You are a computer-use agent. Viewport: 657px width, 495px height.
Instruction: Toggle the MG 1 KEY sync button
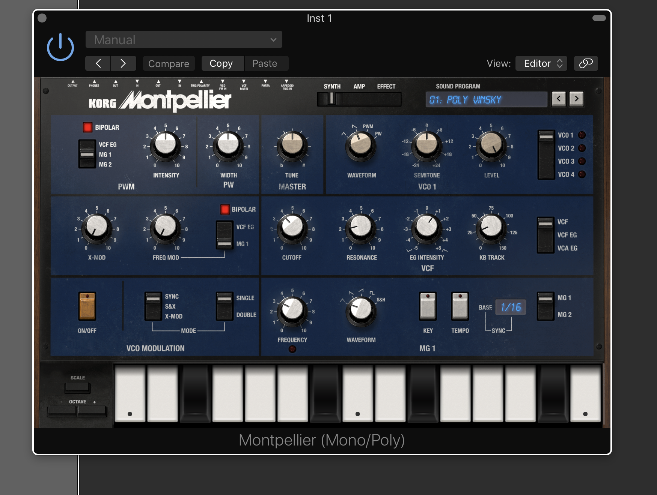tap(428, 306)
